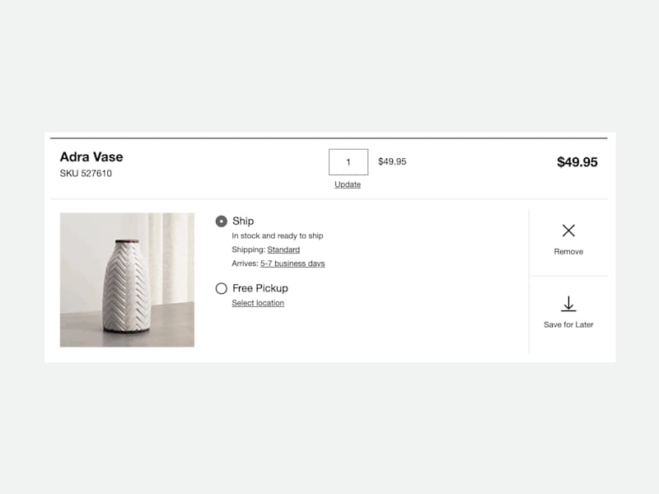Check the 5-7 business days arrival link
659x494 pixels.
pos(292,263)
